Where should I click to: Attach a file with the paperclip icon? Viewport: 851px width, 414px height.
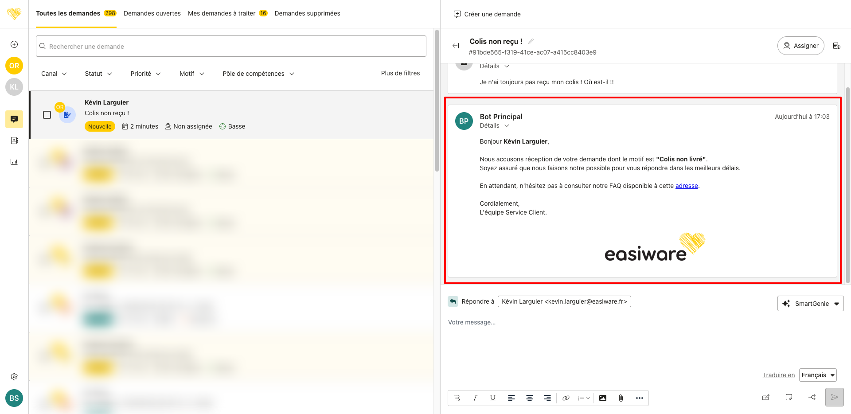pyautogui.click(x=621, y=398)
